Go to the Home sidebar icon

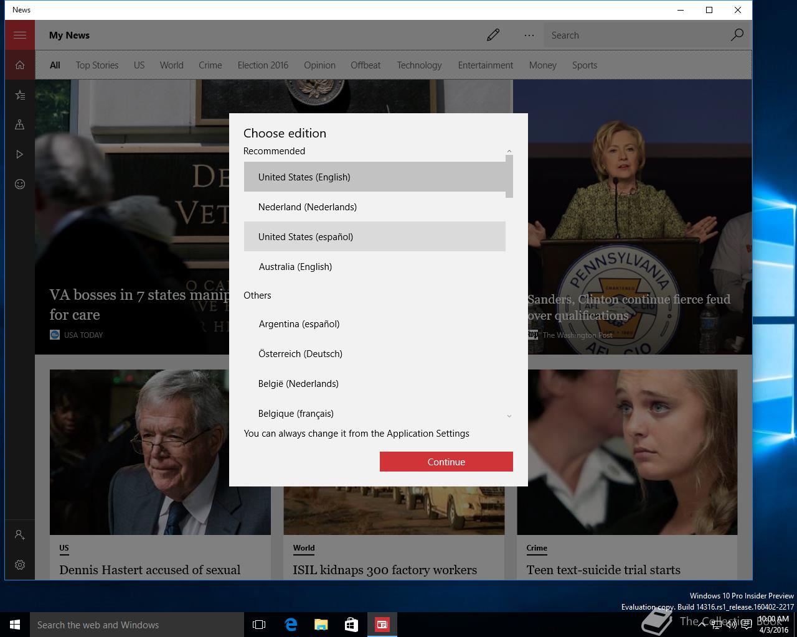coord(20,65)
